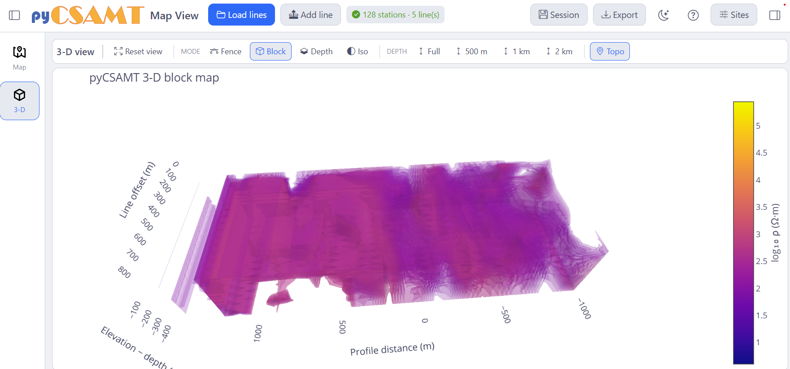Click the Profile distance (m) axis label
Screen dimensions: 790x369
pyautogui.click(x=393, y=349)
